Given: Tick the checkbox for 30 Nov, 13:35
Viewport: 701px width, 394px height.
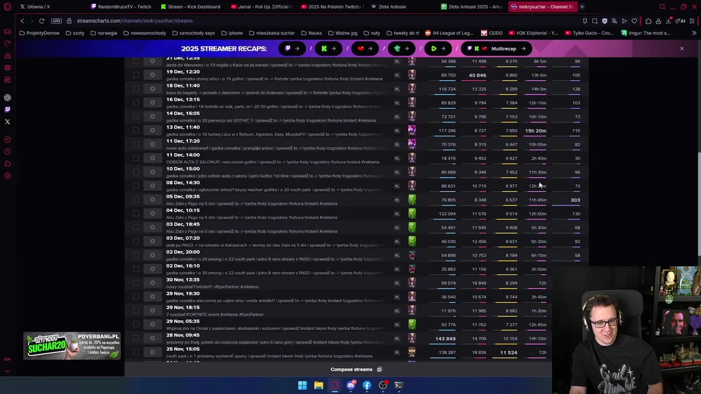Looking at the screenshot, I should (136, 283).
